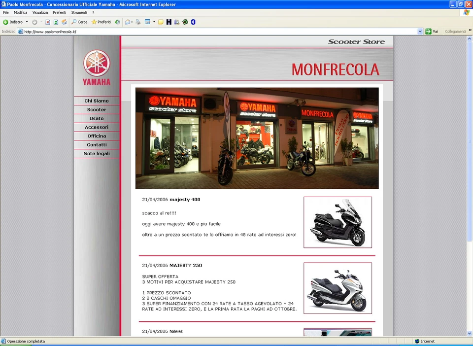This screenshot has height=346, width=473.
Task: Click the silver Majesty 250 scooter thumbnail
Action: click(x=338, y=288)
